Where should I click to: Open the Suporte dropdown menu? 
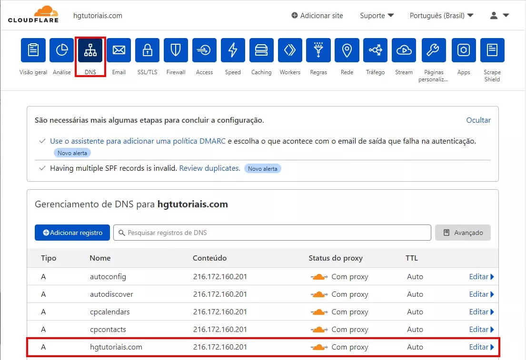coord(377,15)
